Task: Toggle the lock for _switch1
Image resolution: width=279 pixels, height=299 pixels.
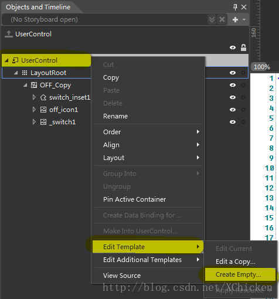Action: click(x=243, y=122)
